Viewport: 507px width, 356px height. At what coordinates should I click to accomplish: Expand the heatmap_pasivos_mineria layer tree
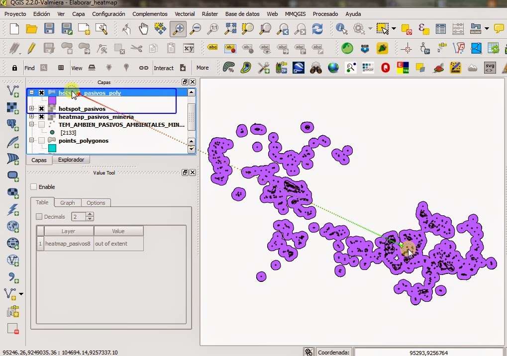(x=31, y=116)
